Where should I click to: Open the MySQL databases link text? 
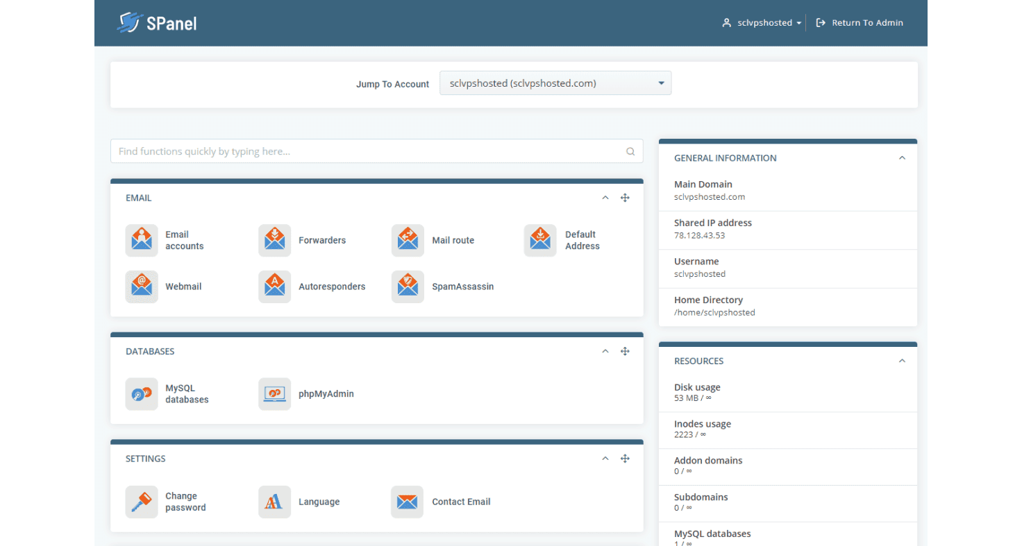tap(187, 394)
